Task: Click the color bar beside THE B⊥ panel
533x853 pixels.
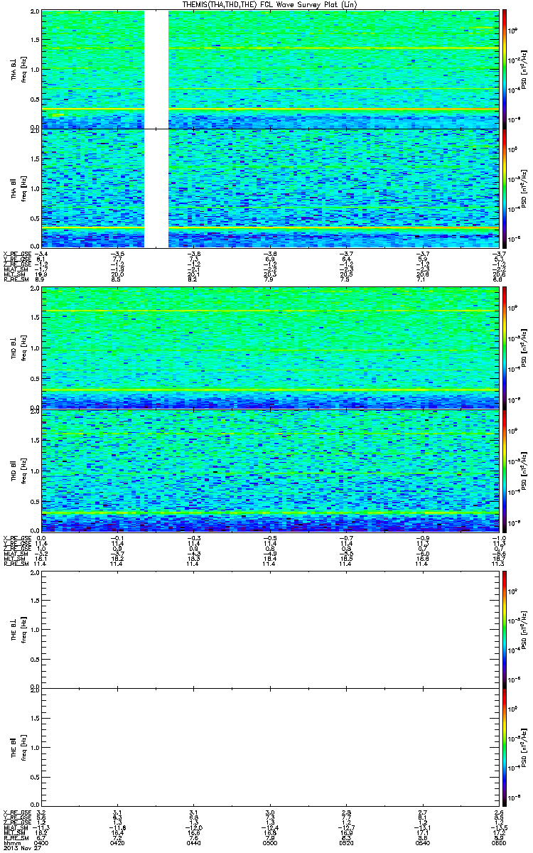Action: pos(504,629)
